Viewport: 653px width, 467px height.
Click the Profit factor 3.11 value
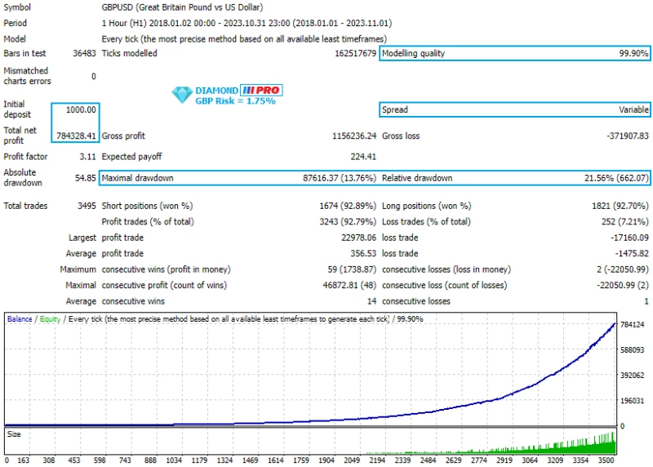click(x=87, y=157)
